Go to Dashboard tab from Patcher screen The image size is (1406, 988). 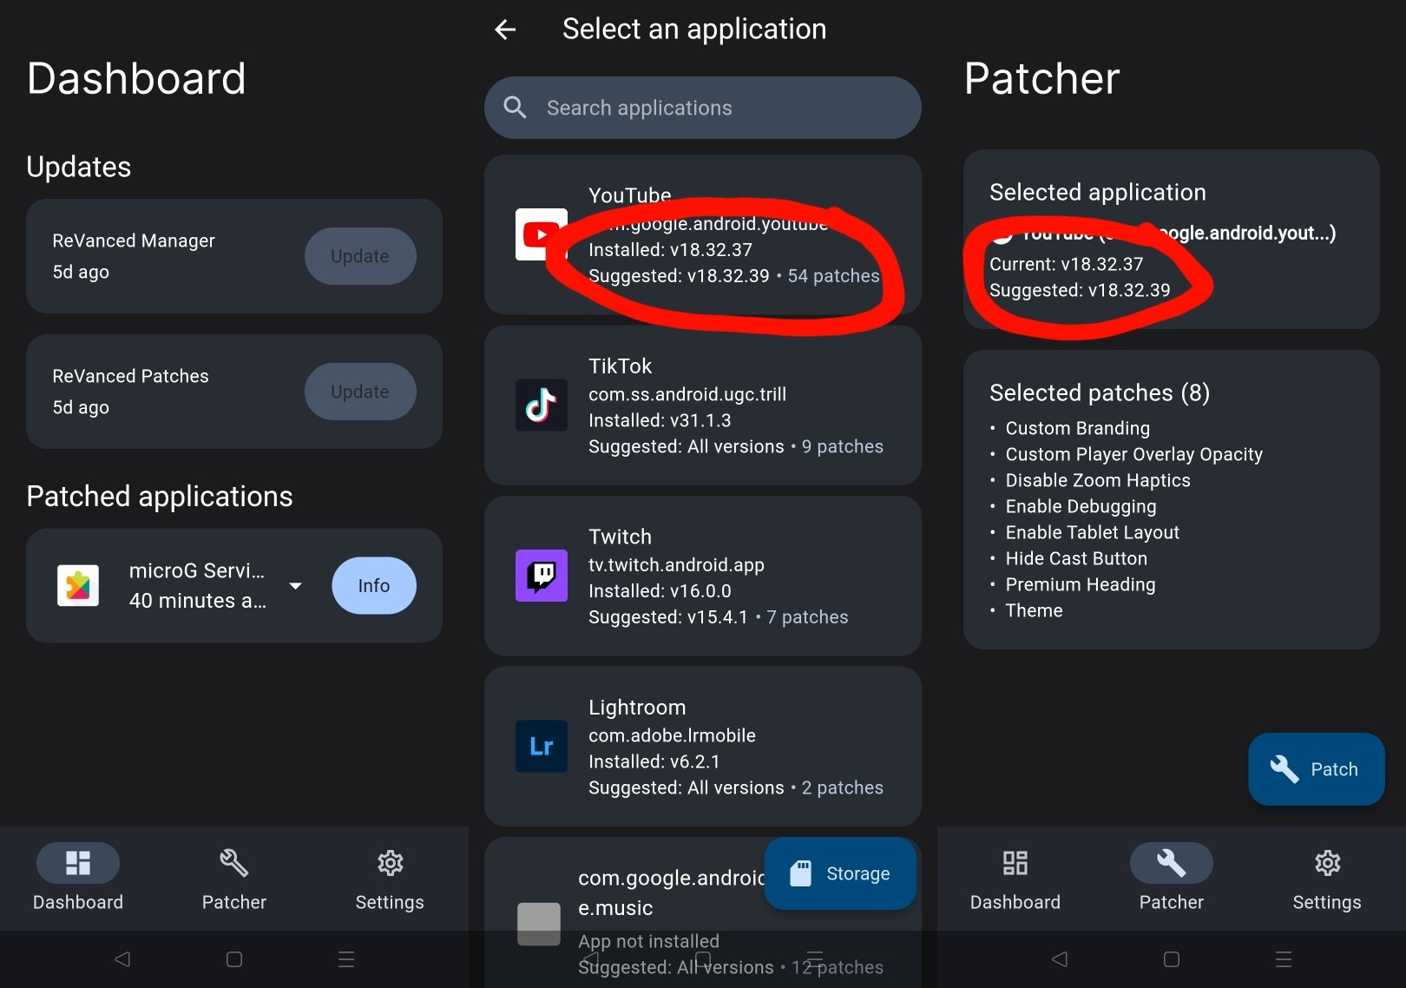click(1015, 879)
